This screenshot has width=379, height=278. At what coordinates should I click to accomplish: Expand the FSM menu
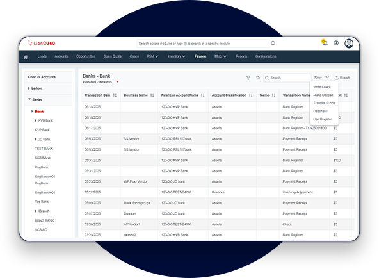tap(153, 56)
